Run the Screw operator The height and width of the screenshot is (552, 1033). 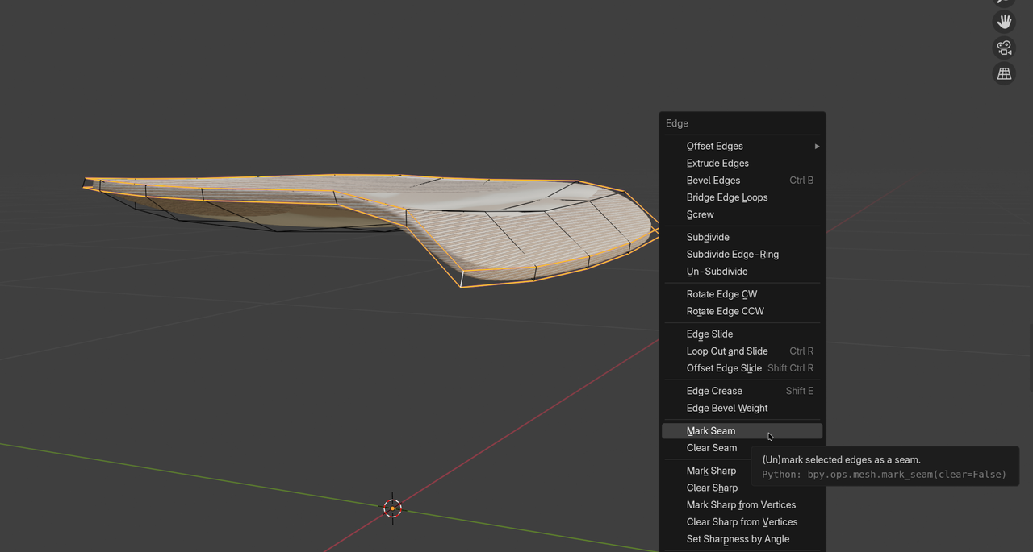coord(701,214)
